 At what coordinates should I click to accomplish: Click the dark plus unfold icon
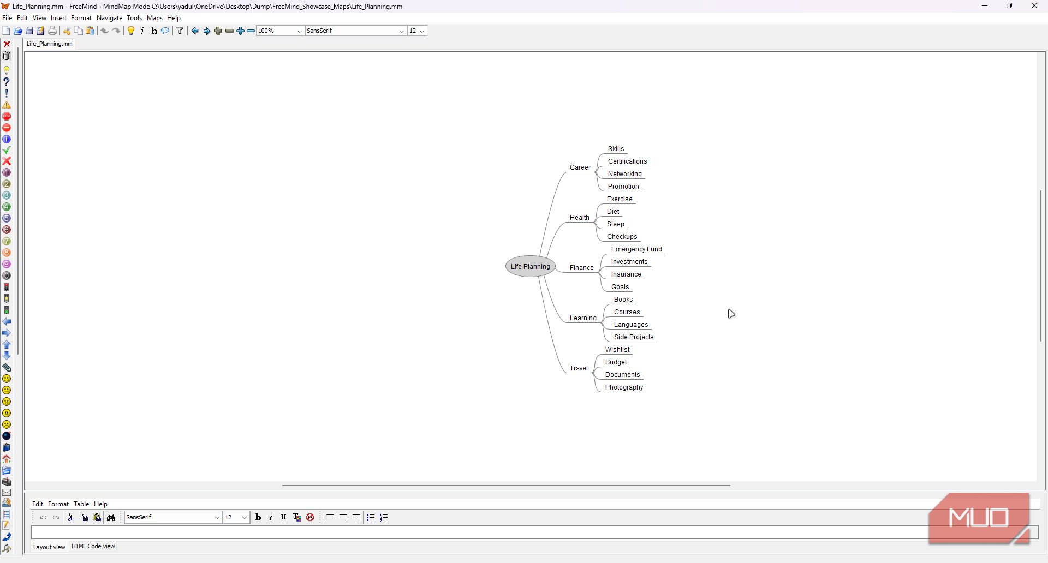(x=218, y=31)
